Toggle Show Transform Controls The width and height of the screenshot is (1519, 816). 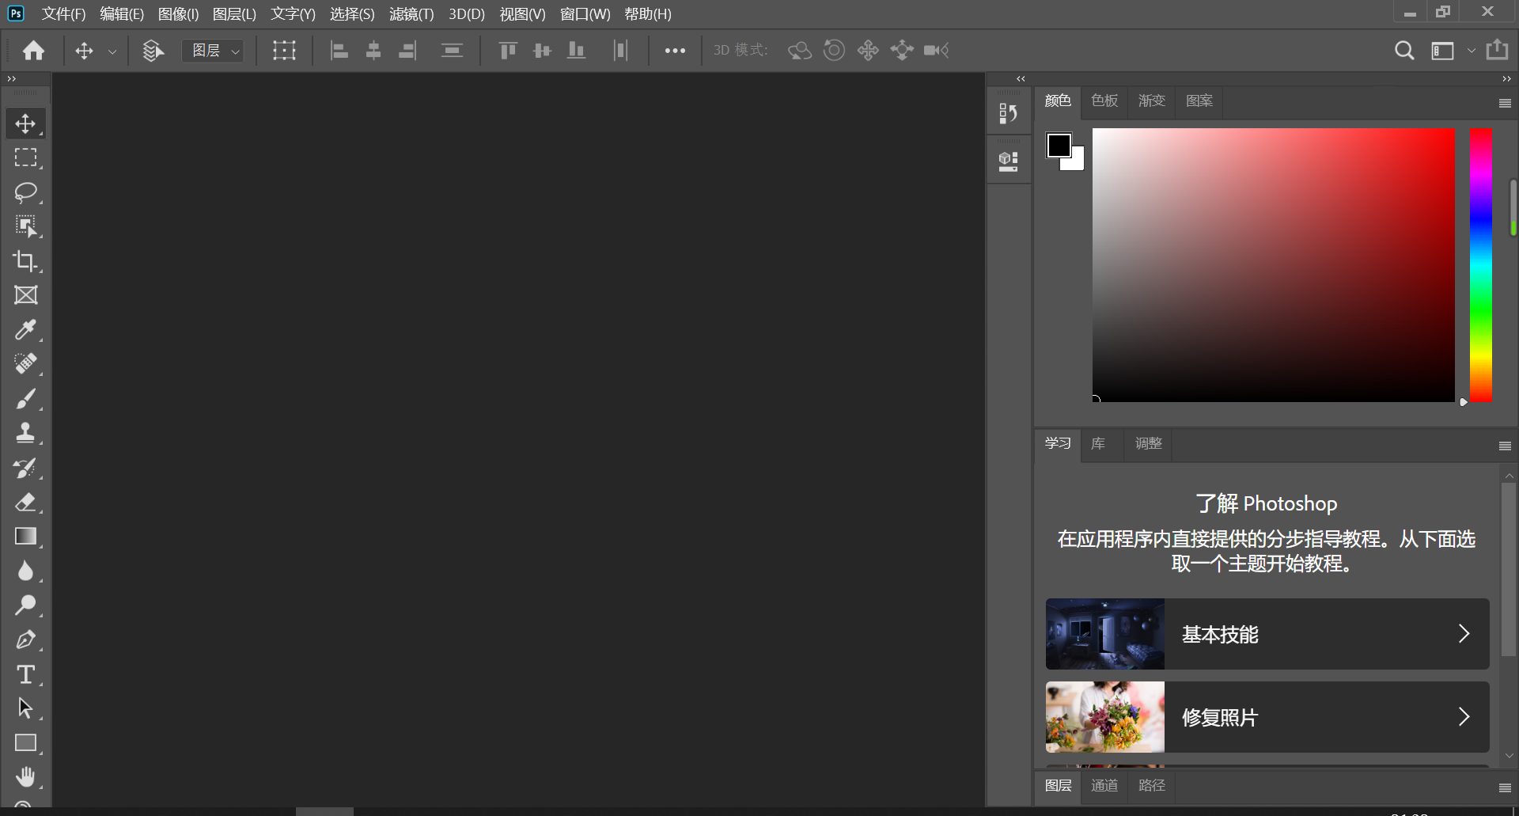pyautogui.click(x=284, y=51)
